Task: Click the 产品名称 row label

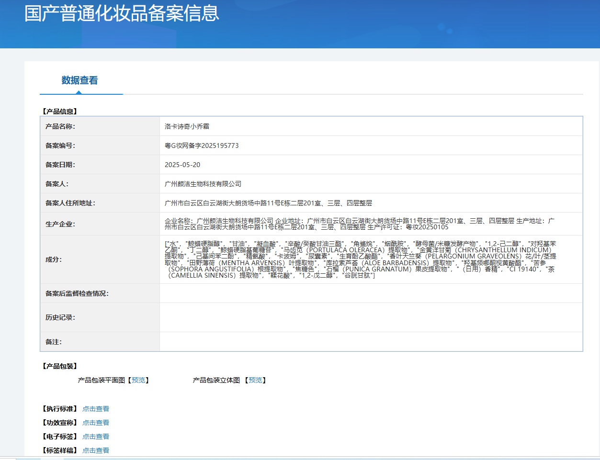Action: point(60,126)
